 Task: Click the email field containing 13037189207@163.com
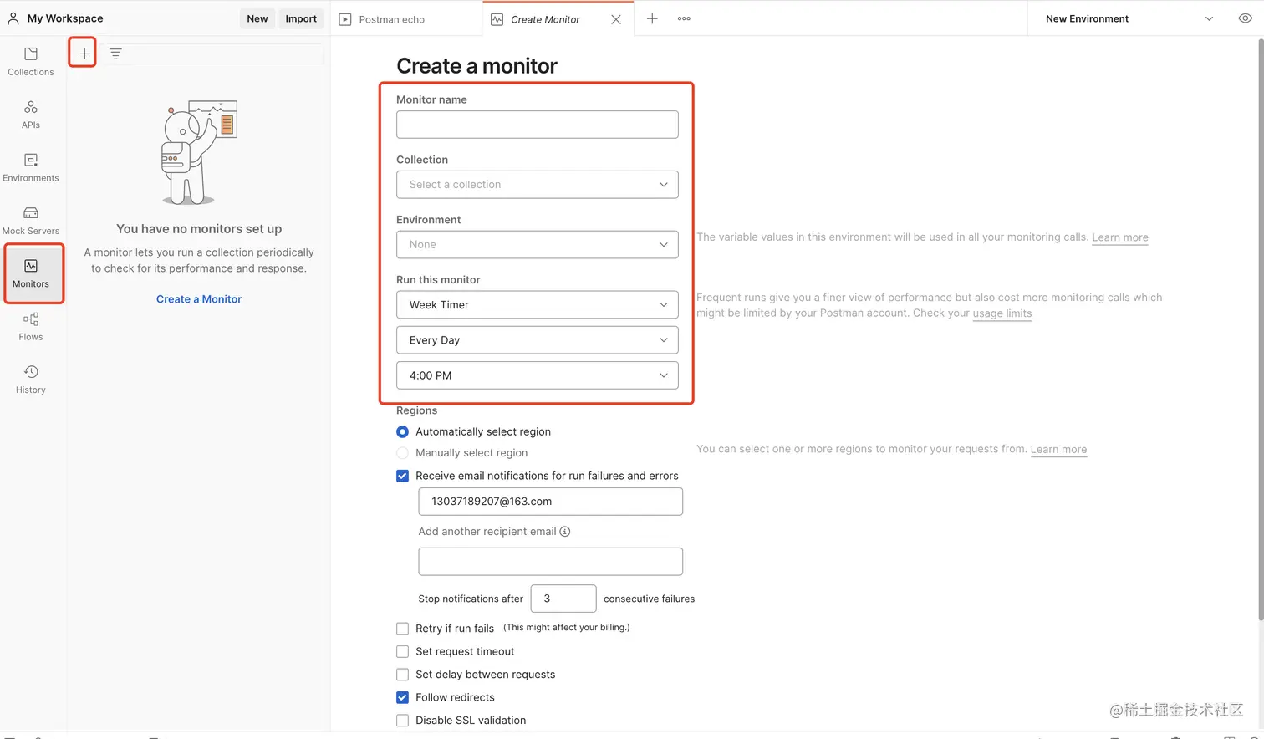(x=551, y=502)
